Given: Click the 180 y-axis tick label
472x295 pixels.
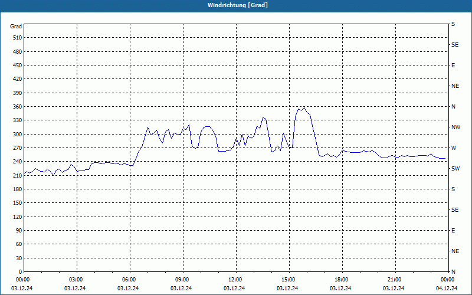Looking at the screenshot, I should [18, 189].
